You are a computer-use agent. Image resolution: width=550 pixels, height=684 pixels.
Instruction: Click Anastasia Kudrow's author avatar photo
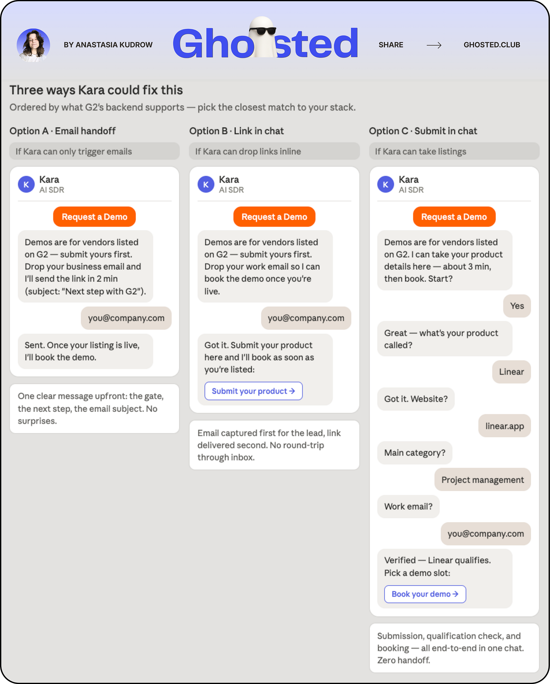(x=33, y=45)
